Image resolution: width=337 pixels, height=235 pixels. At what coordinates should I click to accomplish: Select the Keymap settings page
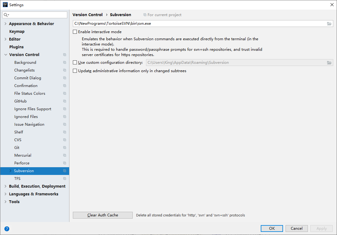tap(17, 32)
